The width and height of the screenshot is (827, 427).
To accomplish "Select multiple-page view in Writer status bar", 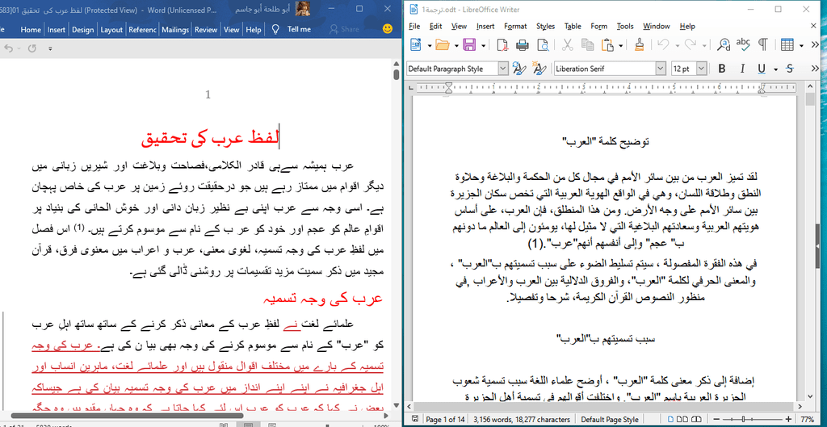I will (682, 420).
